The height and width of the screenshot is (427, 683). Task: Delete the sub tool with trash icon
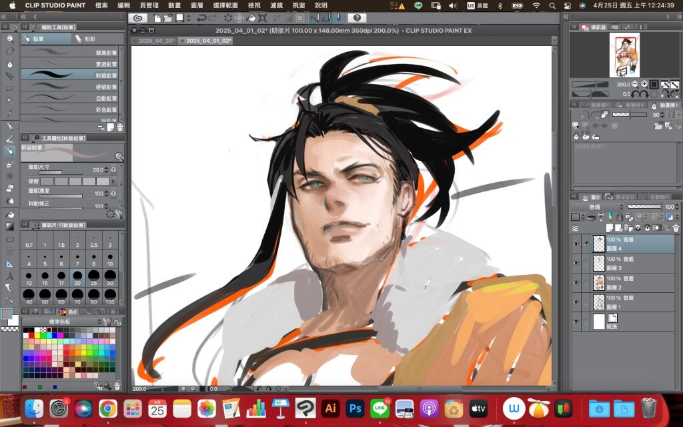[x=120, y=127]
